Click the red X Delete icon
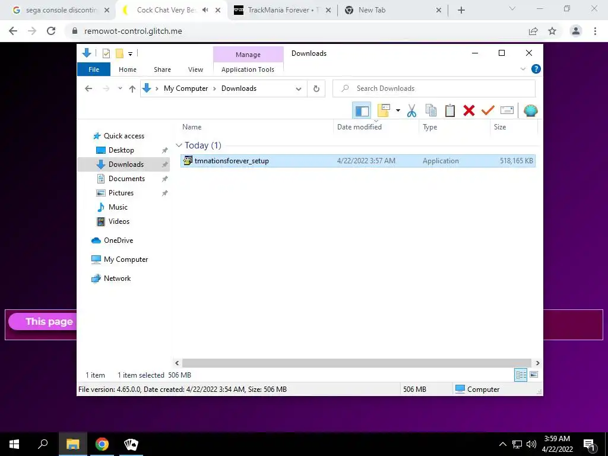 click(469, 110)
